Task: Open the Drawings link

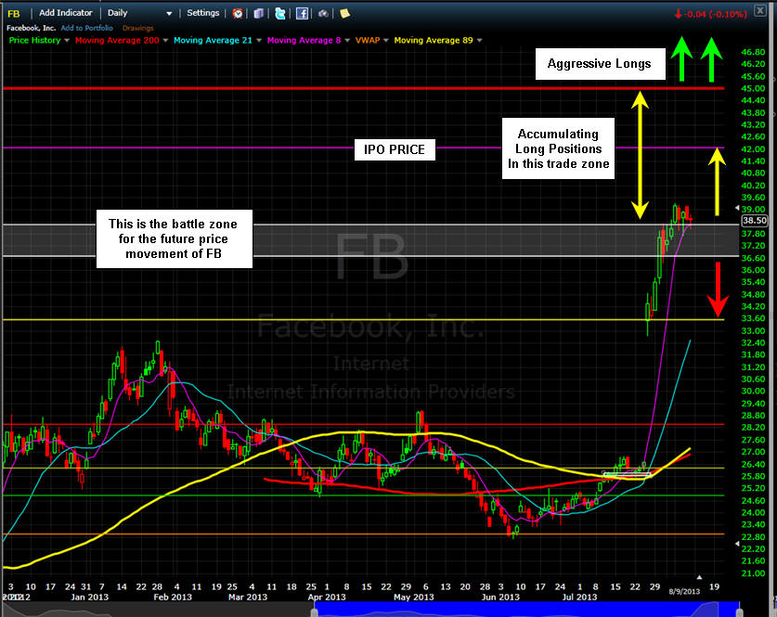Action: pos(137,28)
